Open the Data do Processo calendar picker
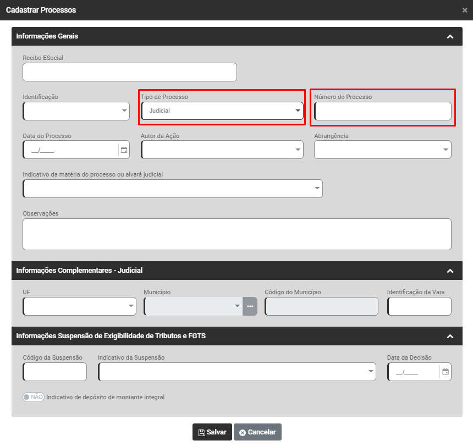Image resolution: width=473 pixels, height=446 pixels. tap(124, 150)
